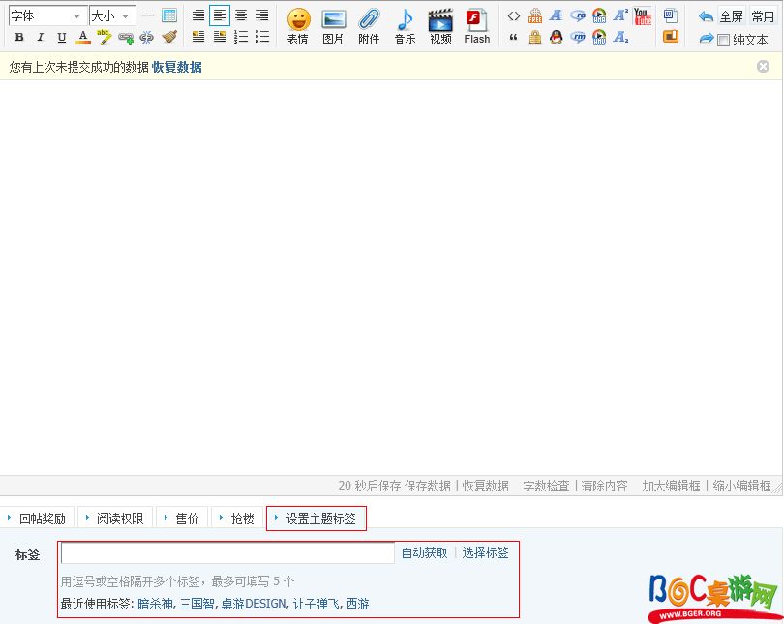
Task: Select auto-typeset paragraph icon before align left
Action: (x=198, y=15)
